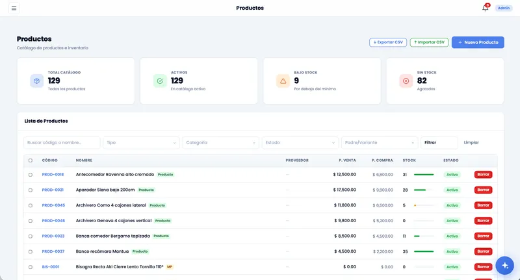
Task: Click the Bajo Stock warning triangle icon
Action: (283, 81)
